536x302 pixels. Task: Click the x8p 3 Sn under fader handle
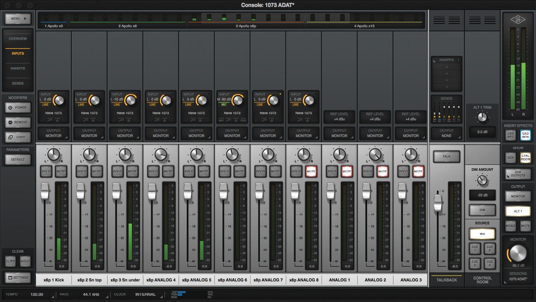(x=116, y=190)
